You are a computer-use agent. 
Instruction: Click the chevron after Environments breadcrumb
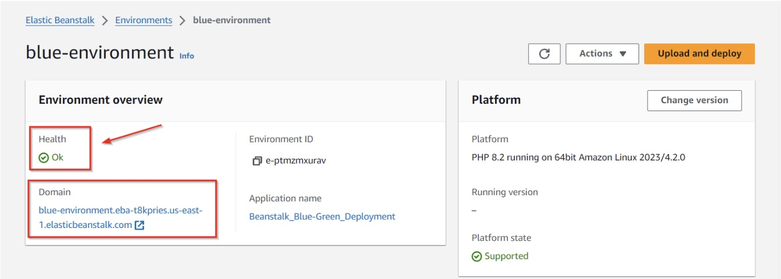point(182,20)
